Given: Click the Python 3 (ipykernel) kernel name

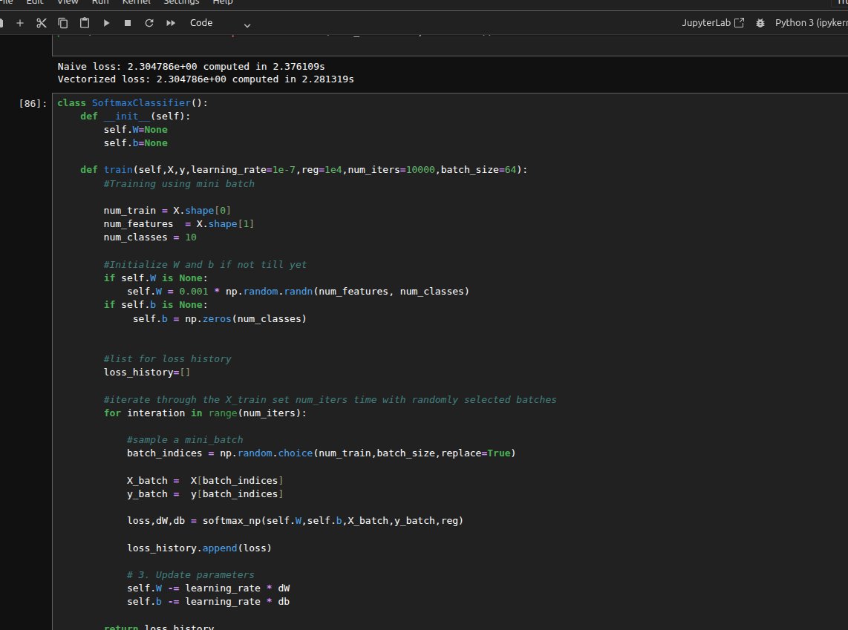Looking at the screenshot, I should click(811, 23).
